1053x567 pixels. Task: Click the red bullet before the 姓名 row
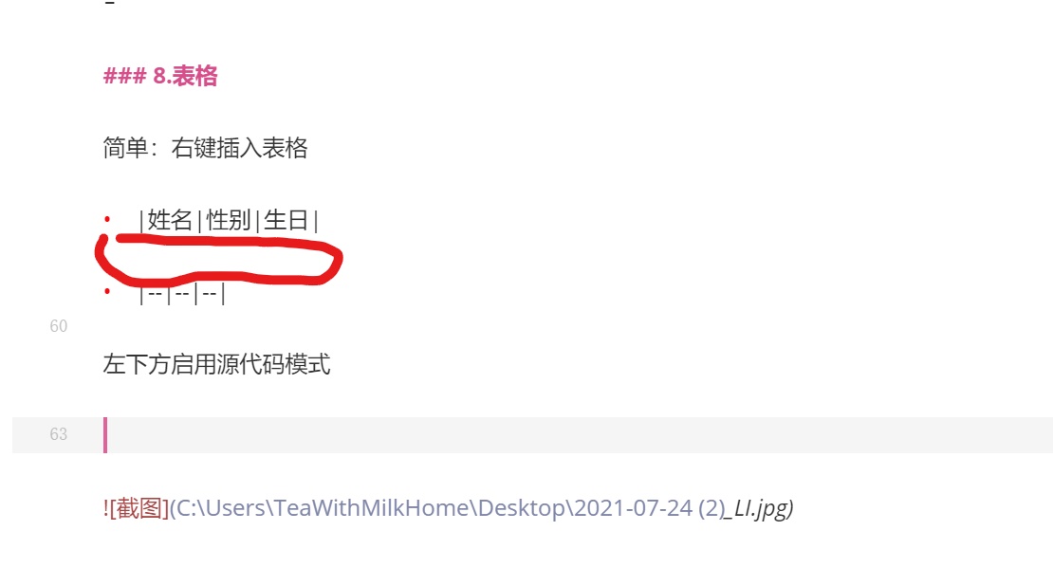[107, 219]
